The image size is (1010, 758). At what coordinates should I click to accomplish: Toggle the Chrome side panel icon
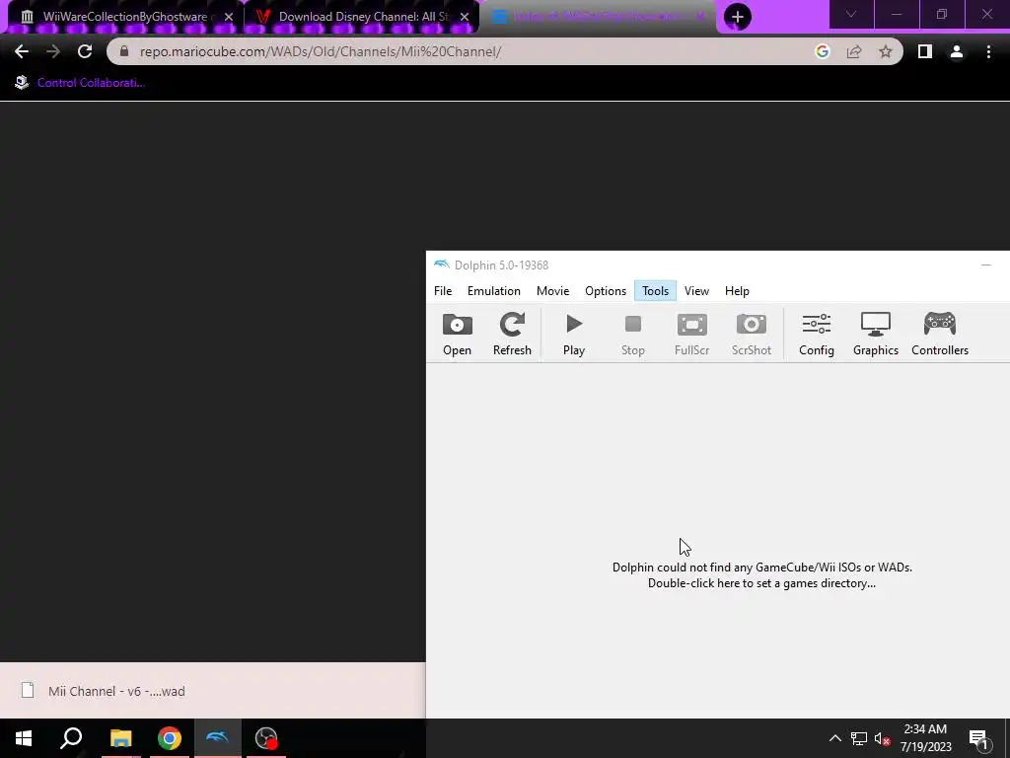(925, 51)
